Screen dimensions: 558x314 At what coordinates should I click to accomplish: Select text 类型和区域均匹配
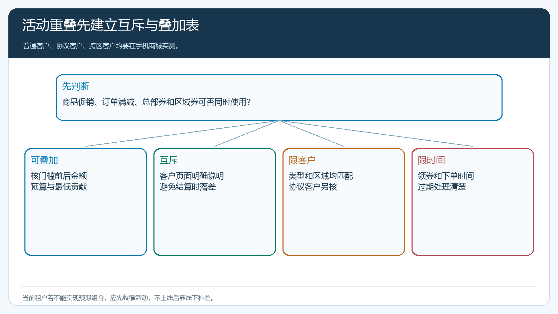[x=321, y=176]
